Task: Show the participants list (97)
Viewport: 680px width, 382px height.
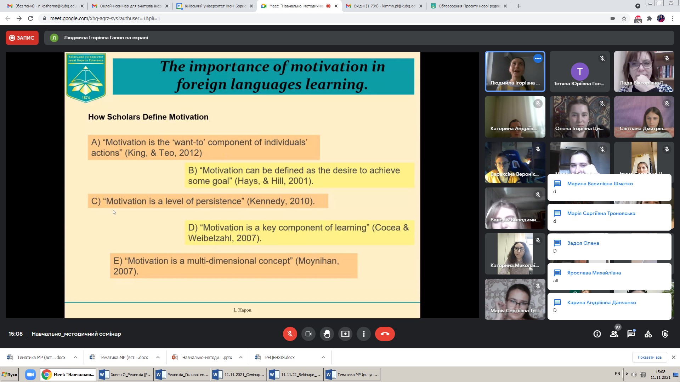Action: click(614, 334)
